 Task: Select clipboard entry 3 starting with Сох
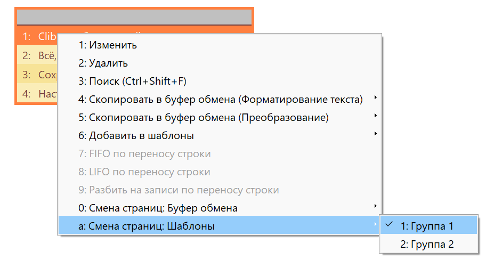(37, 75)
